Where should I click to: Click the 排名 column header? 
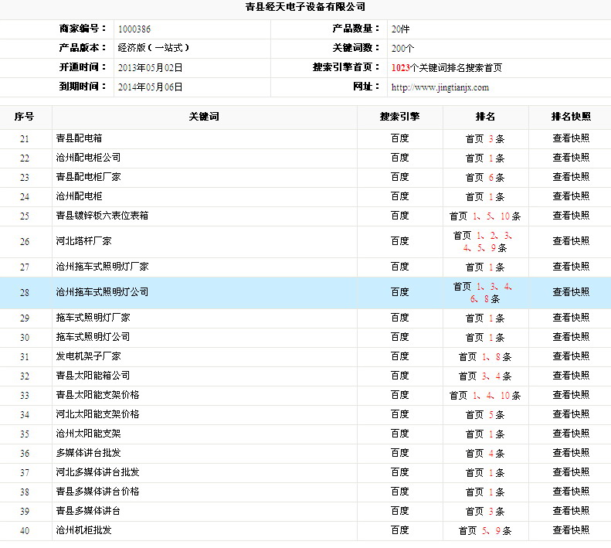485,117
